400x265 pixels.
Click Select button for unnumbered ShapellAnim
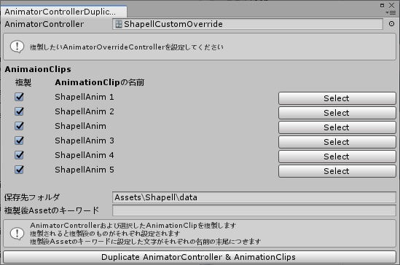(337, 127)
